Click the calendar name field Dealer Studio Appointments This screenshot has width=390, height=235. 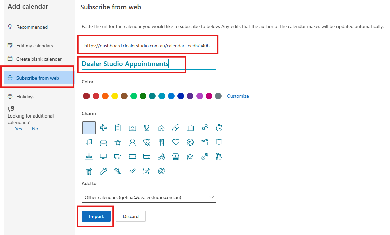pos(149,64)
